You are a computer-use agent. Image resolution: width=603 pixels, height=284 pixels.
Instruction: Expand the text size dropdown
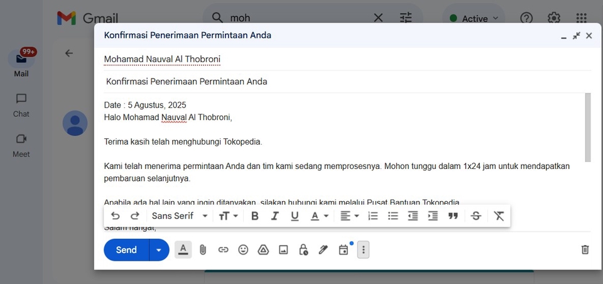click(x=228, y=216)
